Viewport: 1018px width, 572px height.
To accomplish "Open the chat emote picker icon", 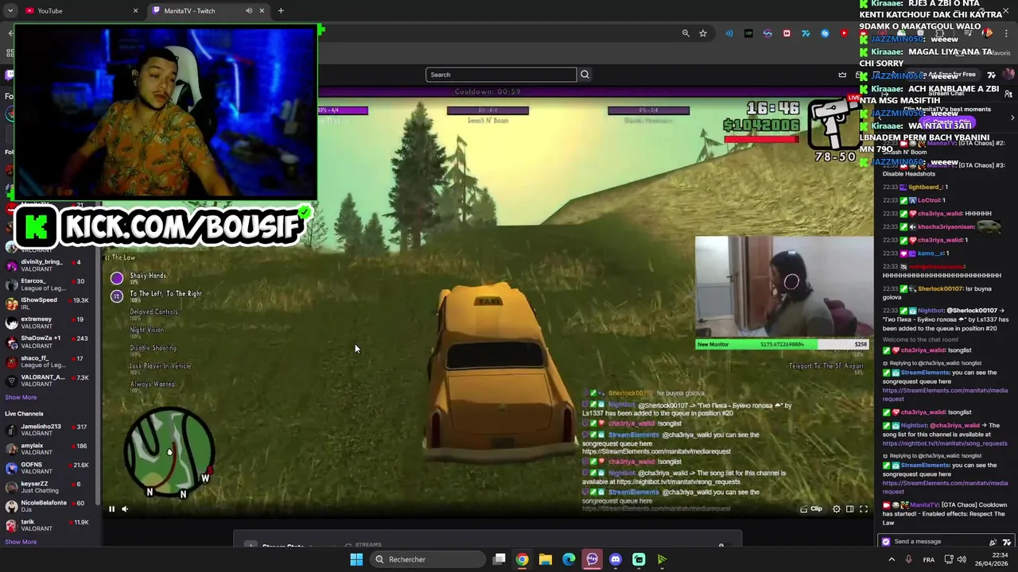I will pyautogui.click(x=1006, y=542).
